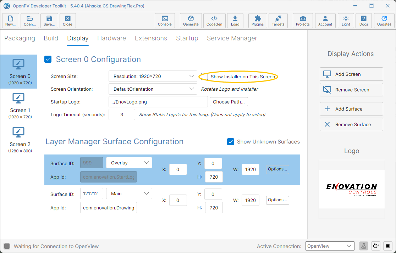The width and height of the screenshot is (396, 253).
Task: Open the Docs help icon
Action: (x=364, y=21)
